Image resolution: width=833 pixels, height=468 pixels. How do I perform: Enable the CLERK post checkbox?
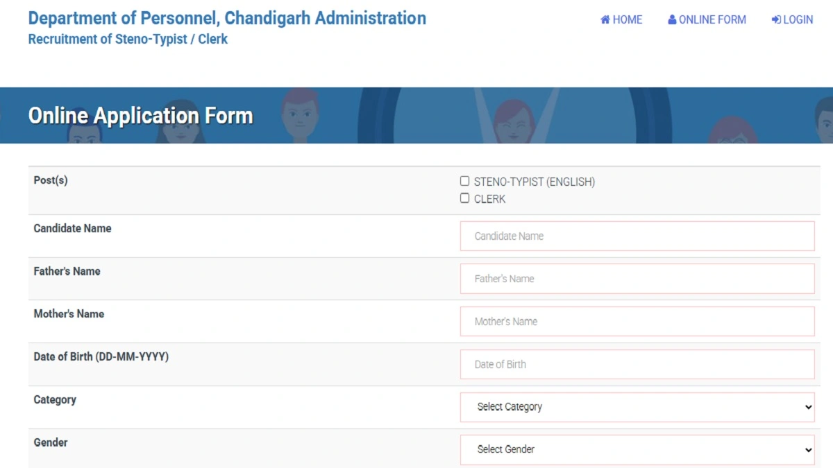[464, 198]
